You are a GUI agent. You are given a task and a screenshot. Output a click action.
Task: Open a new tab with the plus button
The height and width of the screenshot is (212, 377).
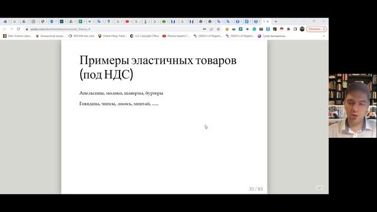(276, 21)
